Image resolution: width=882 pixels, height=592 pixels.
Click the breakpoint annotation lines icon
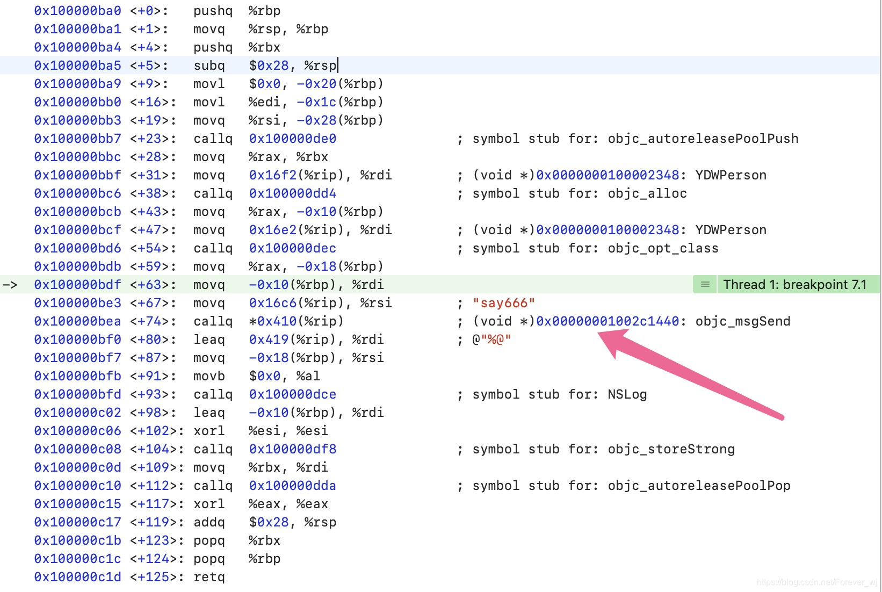705,284
